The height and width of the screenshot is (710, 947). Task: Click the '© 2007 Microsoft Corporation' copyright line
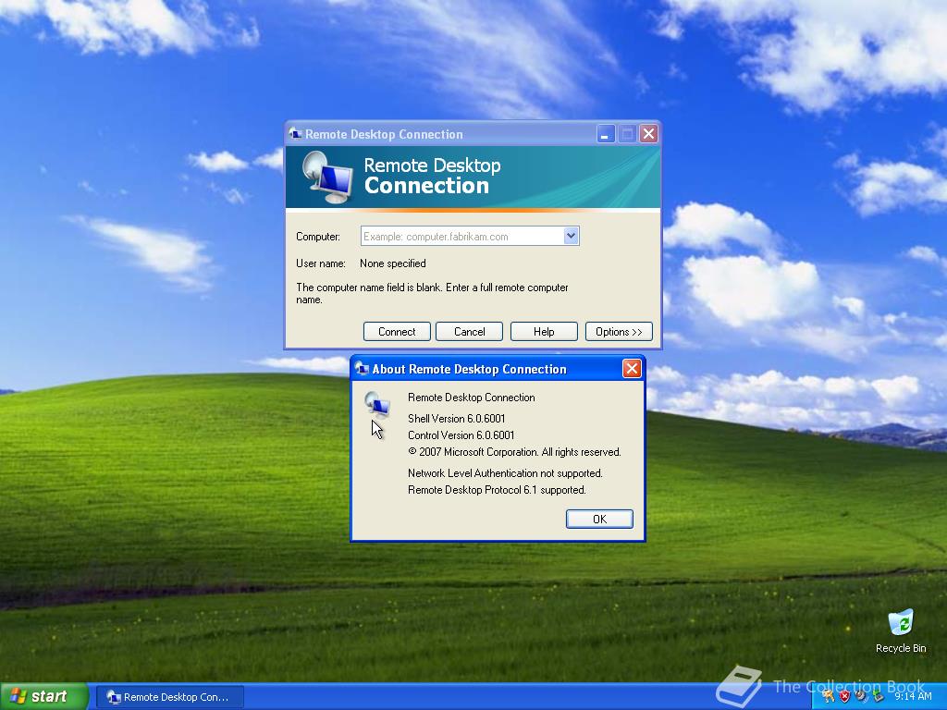pos(514,452)
